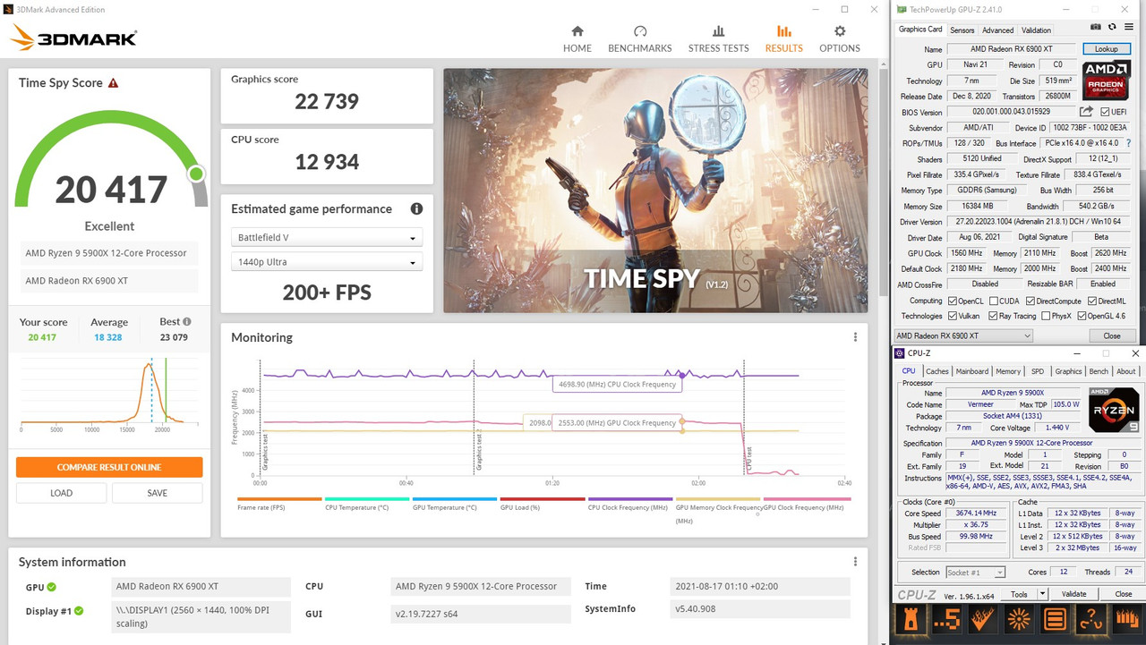Click the info icon beside Best score
Screen dimensions: 1146x645
point(187,321)
